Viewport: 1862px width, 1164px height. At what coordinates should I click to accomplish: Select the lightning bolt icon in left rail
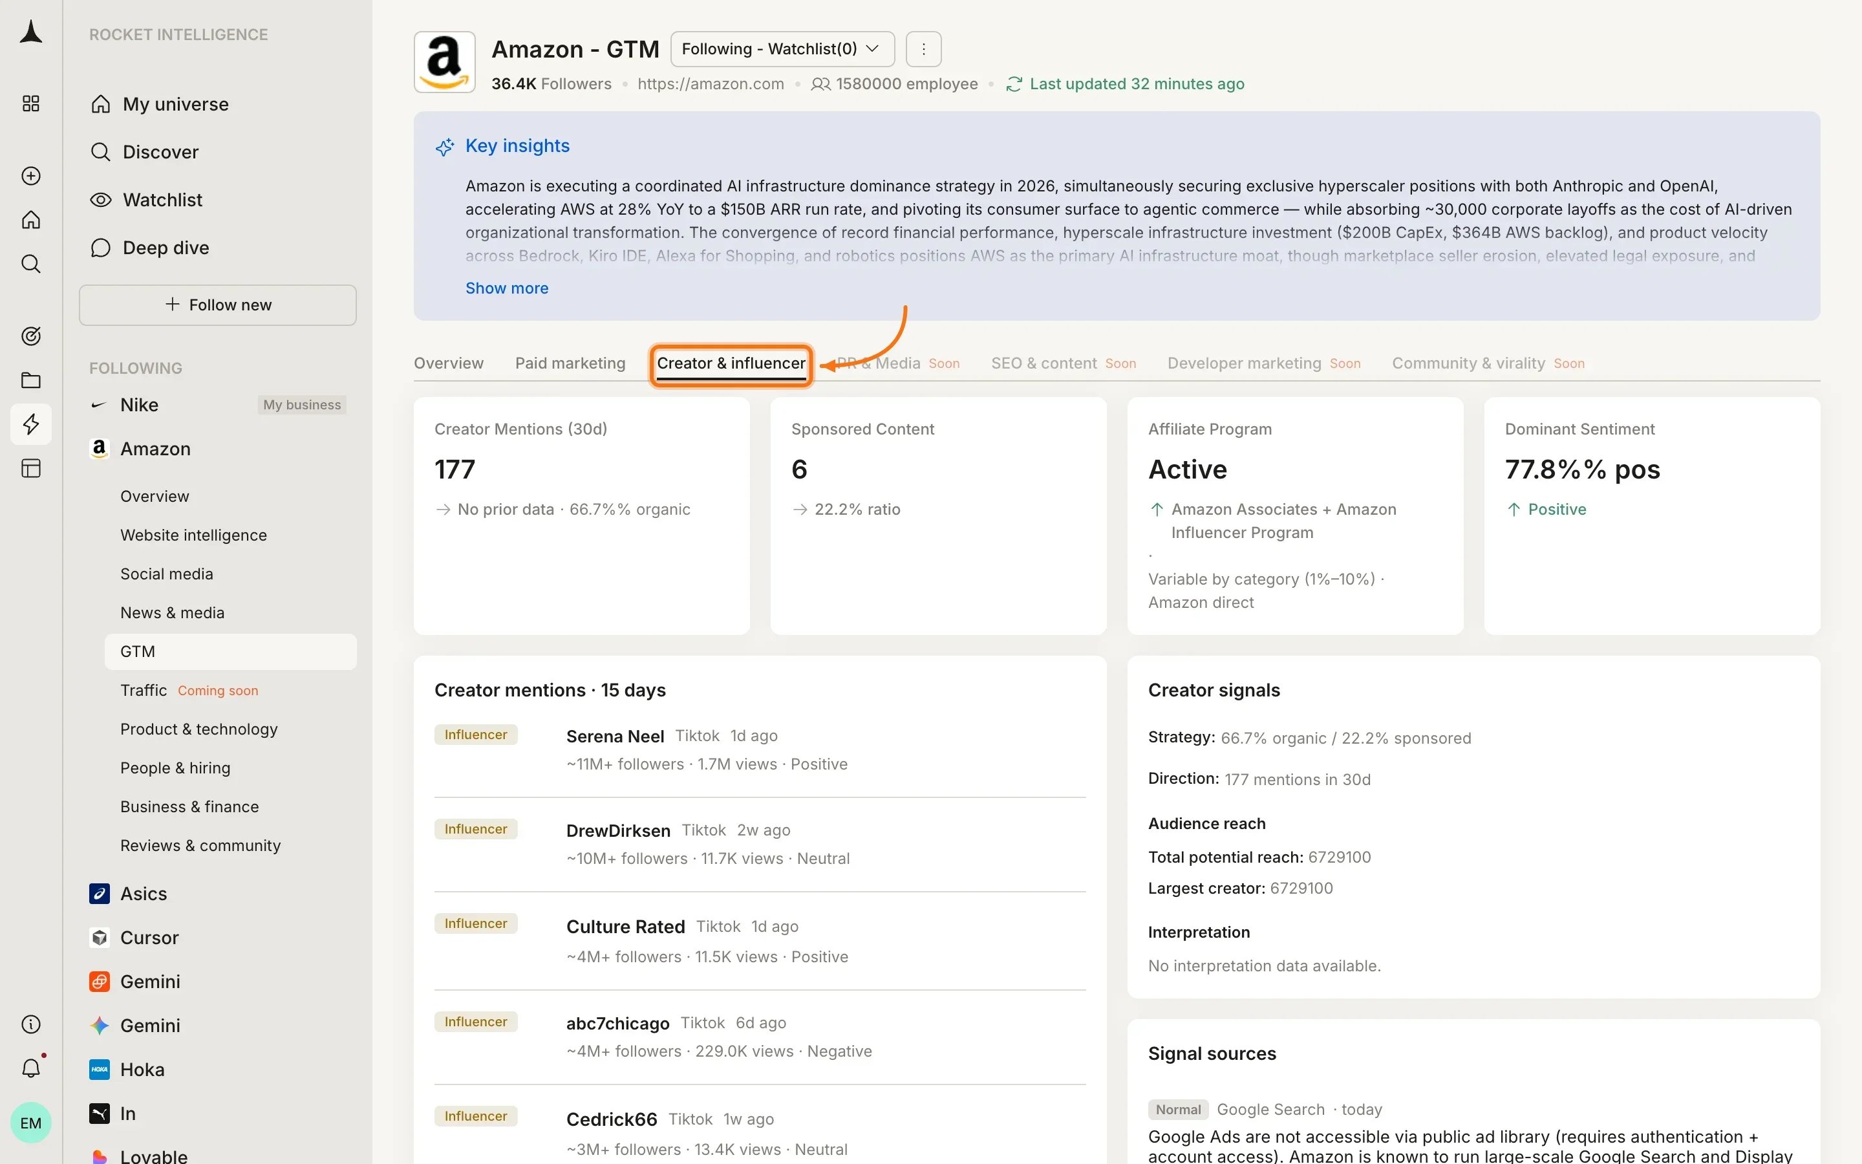click(x=31, y=424)
